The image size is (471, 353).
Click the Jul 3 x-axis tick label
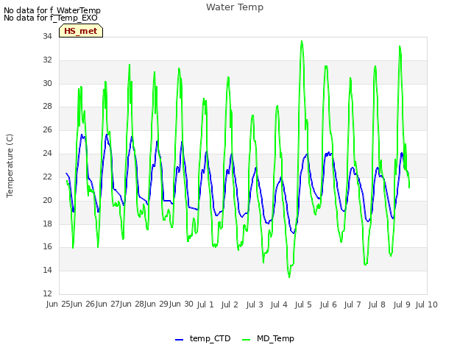(255, 304)
